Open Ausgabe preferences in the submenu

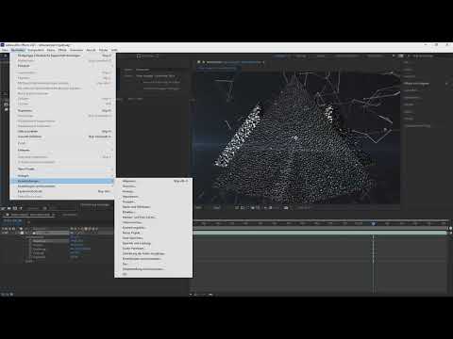coord(154,202)
